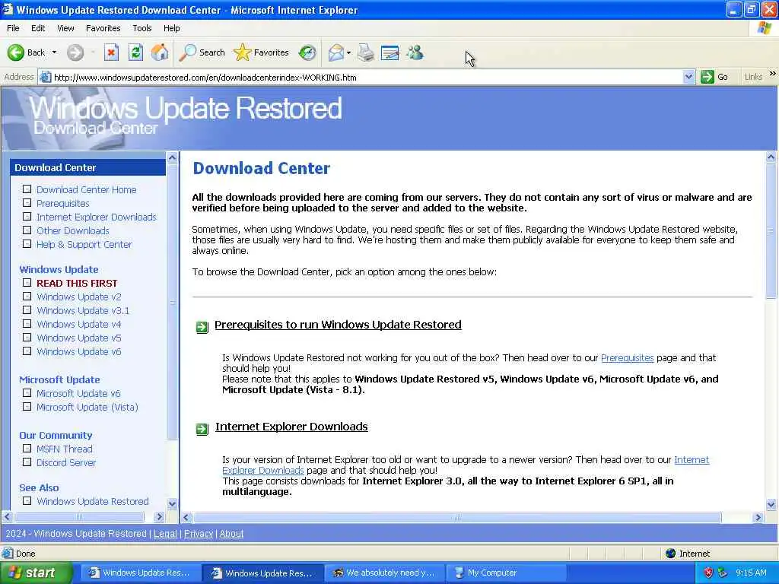Expand the Links toolbar chevron
The width and height of the screenshot is (779, 584).
773,74
